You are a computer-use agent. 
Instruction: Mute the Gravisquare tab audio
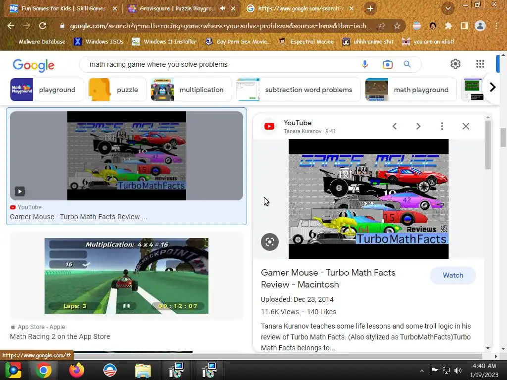click(x=222, y=8)
